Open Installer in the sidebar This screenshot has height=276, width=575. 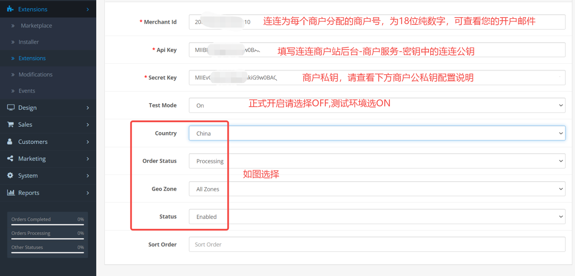(x=28, y=42)
